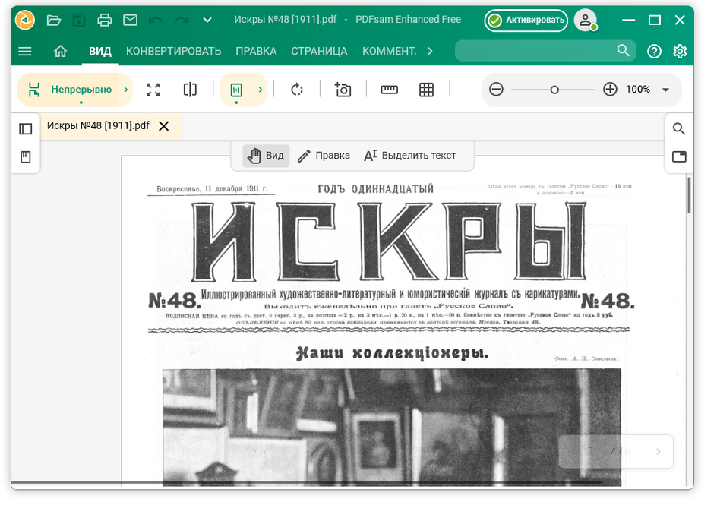This screenshot has width=717, height=505.
Task: Show more ribbon tabs with arrow
Action: tap(430, 51)
